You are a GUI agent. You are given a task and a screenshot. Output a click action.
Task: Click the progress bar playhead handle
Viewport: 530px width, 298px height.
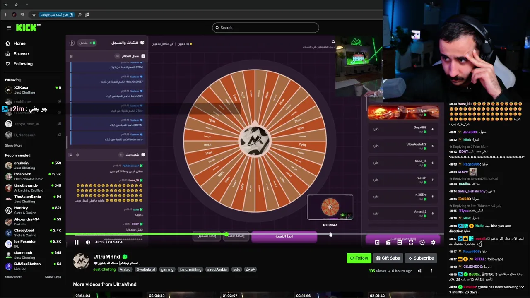tap(226, 235)
